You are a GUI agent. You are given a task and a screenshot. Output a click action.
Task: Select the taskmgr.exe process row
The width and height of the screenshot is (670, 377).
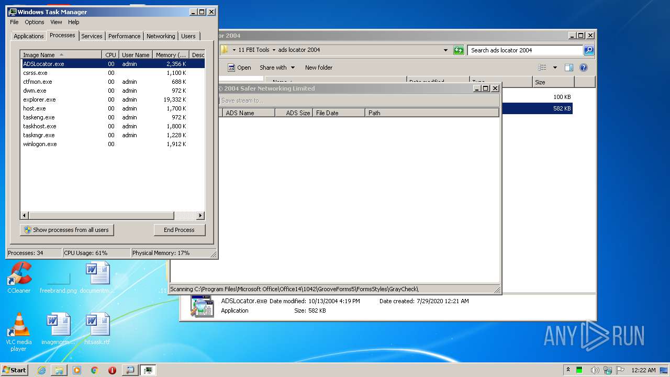click(113, 135)
